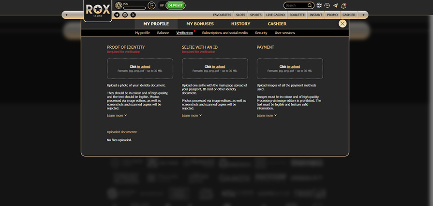Open Promo in navigation bar
Viewport: 433px width, 206px height.
click(332, 15)
